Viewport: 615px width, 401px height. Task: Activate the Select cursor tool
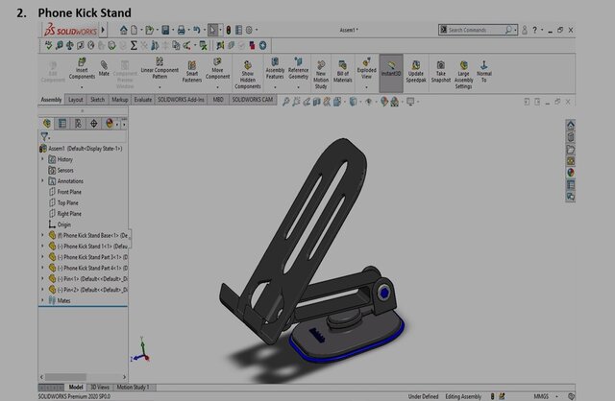coord(212,30)
